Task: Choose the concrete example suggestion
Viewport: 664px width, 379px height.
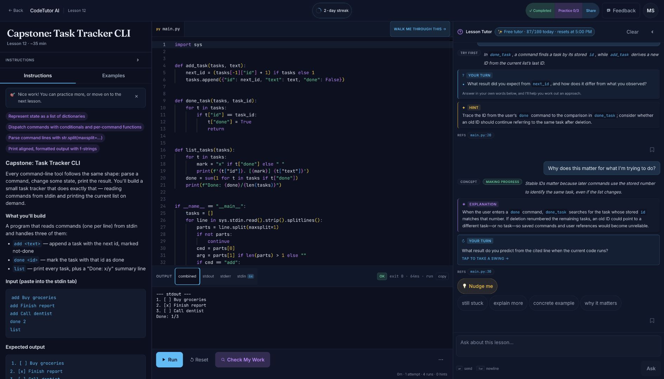Action: (554, 303)
